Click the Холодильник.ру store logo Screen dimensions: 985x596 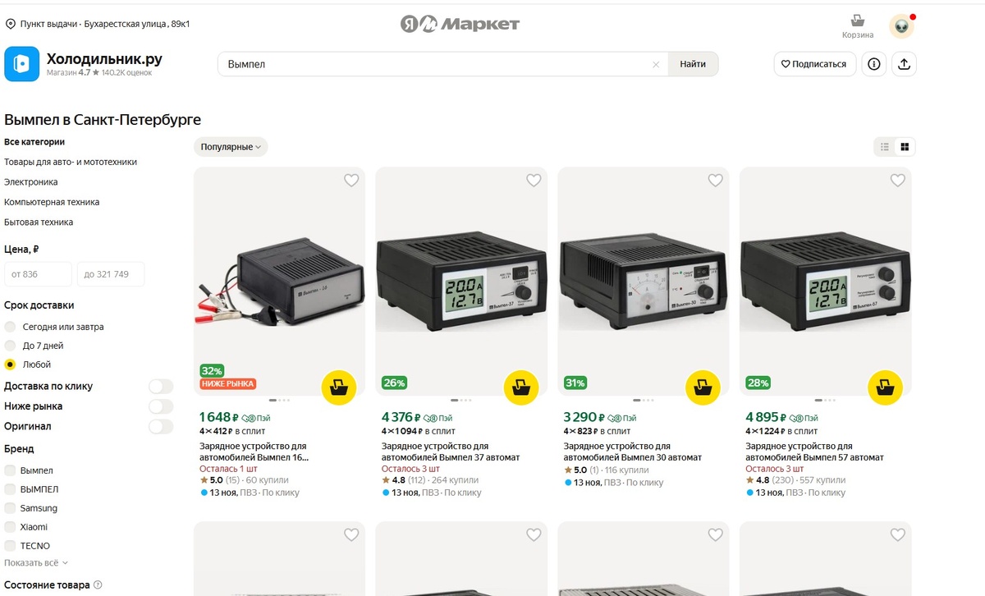(21, 64)
